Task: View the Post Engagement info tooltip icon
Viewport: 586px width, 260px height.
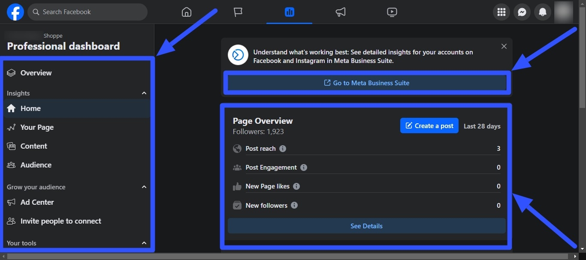Action: [304, 167]
